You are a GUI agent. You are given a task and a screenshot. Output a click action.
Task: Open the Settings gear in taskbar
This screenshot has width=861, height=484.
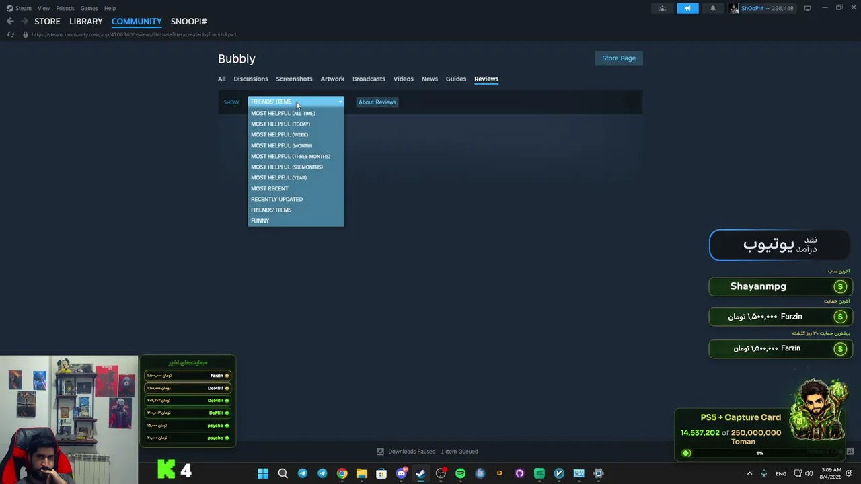click(x=599, y=473)
